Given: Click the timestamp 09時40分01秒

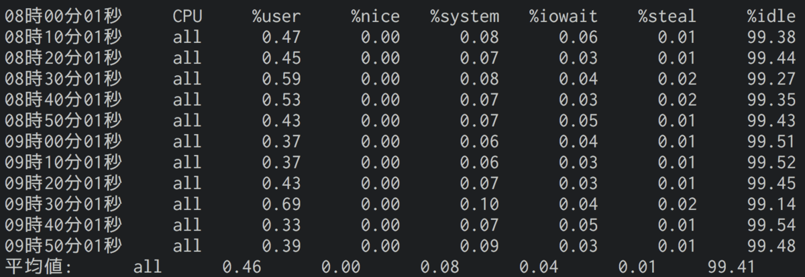Looking at the screenshot, I should tap(63, 225).
